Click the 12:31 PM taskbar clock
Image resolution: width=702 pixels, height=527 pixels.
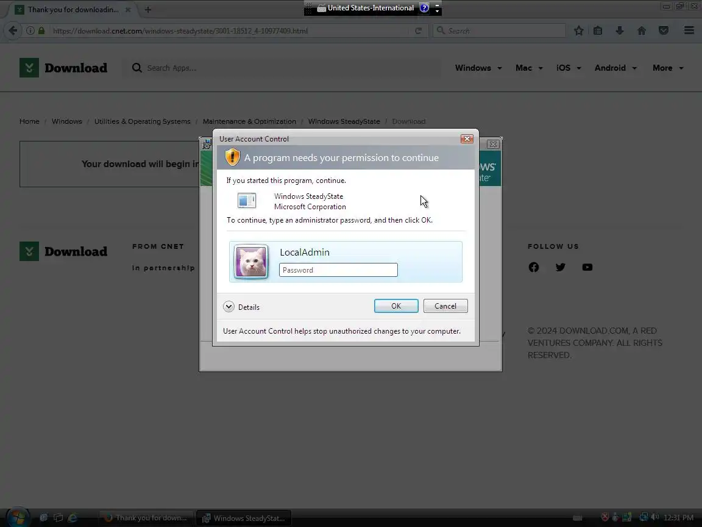click(x=679, y=518)
